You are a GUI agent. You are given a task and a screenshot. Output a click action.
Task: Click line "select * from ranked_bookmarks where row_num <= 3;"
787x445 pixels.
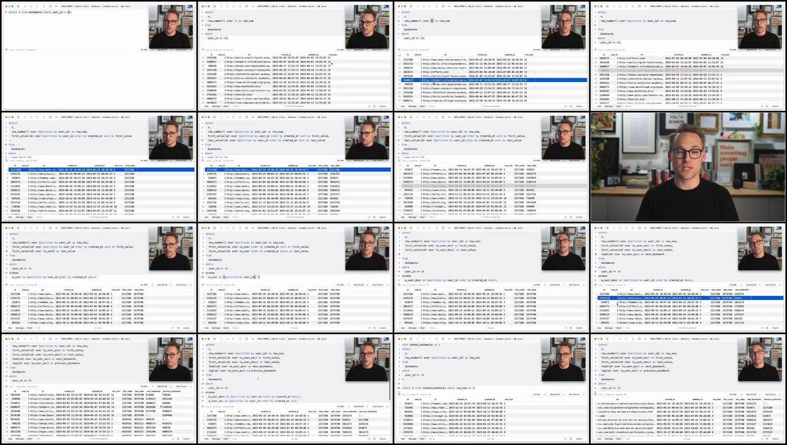439,388
